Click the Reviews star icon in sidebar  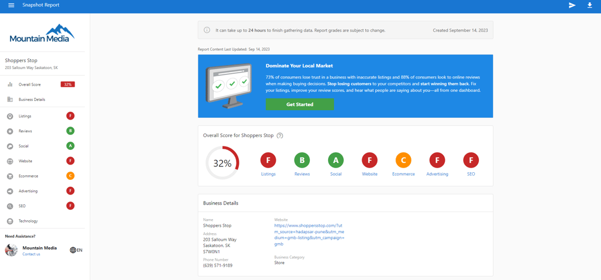(x=11, y=131)
